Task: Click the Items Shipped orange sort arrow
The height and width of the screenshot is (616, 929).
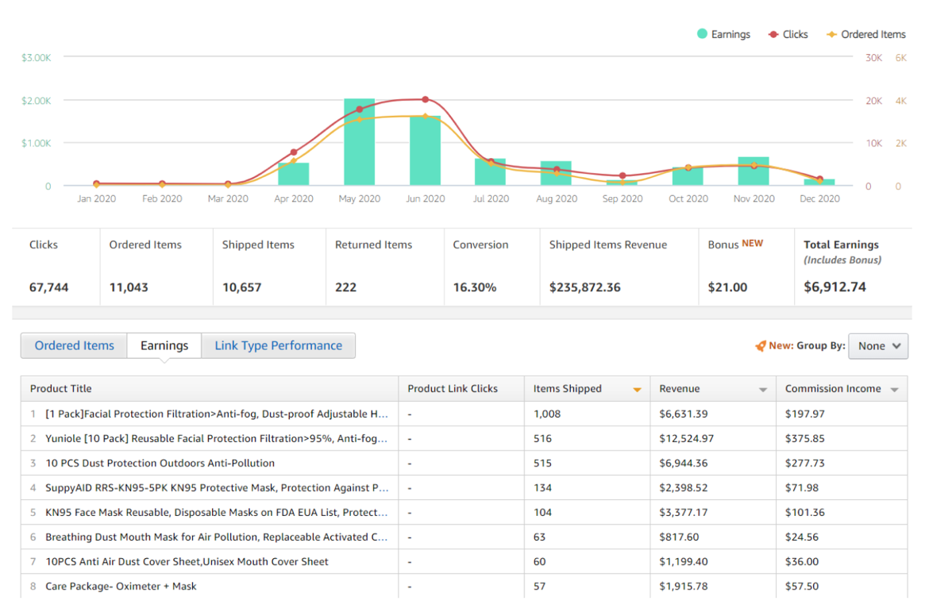Action: [637, 390]
